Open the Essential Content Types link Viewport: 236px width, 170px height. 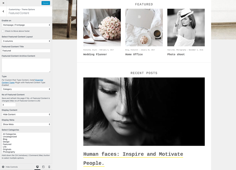39,80
